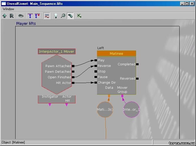Toggle the green curved arrow toolbar button

tap(70, 16)
